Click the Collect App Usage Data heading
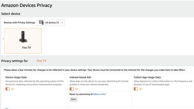The height and width of the screenshot is (109, 194). [147, 78]
